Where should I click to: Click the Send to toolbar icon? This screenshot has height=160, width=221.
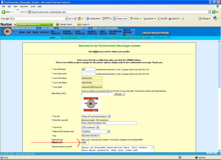pos(170,19)
